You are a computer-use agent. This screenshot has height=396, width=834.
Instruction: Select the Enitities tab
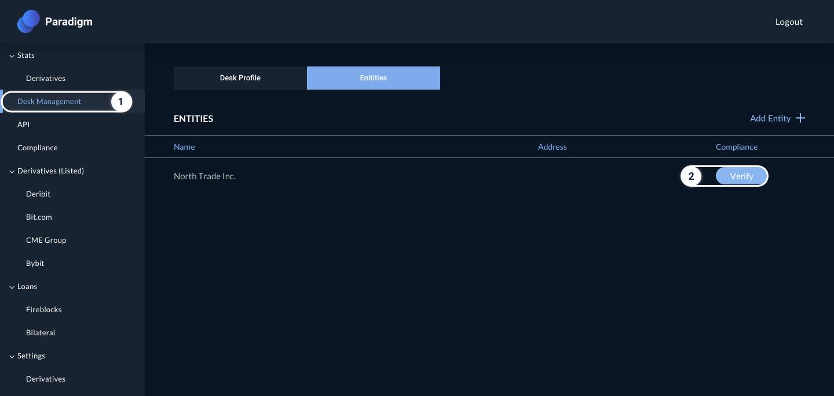[373, 78]
